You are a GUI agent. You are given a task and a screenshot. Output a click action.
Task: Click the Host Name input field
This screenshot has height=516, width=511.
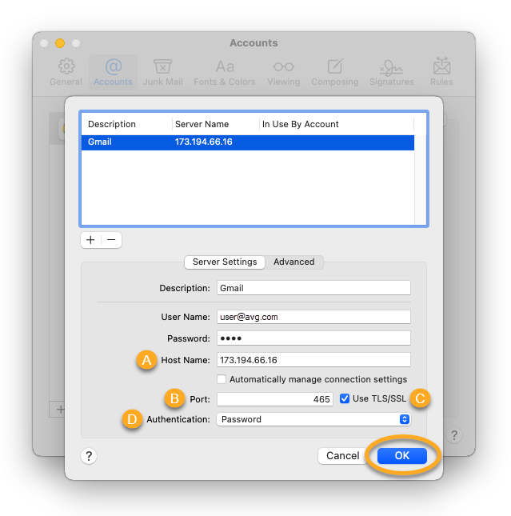point(313,360)
